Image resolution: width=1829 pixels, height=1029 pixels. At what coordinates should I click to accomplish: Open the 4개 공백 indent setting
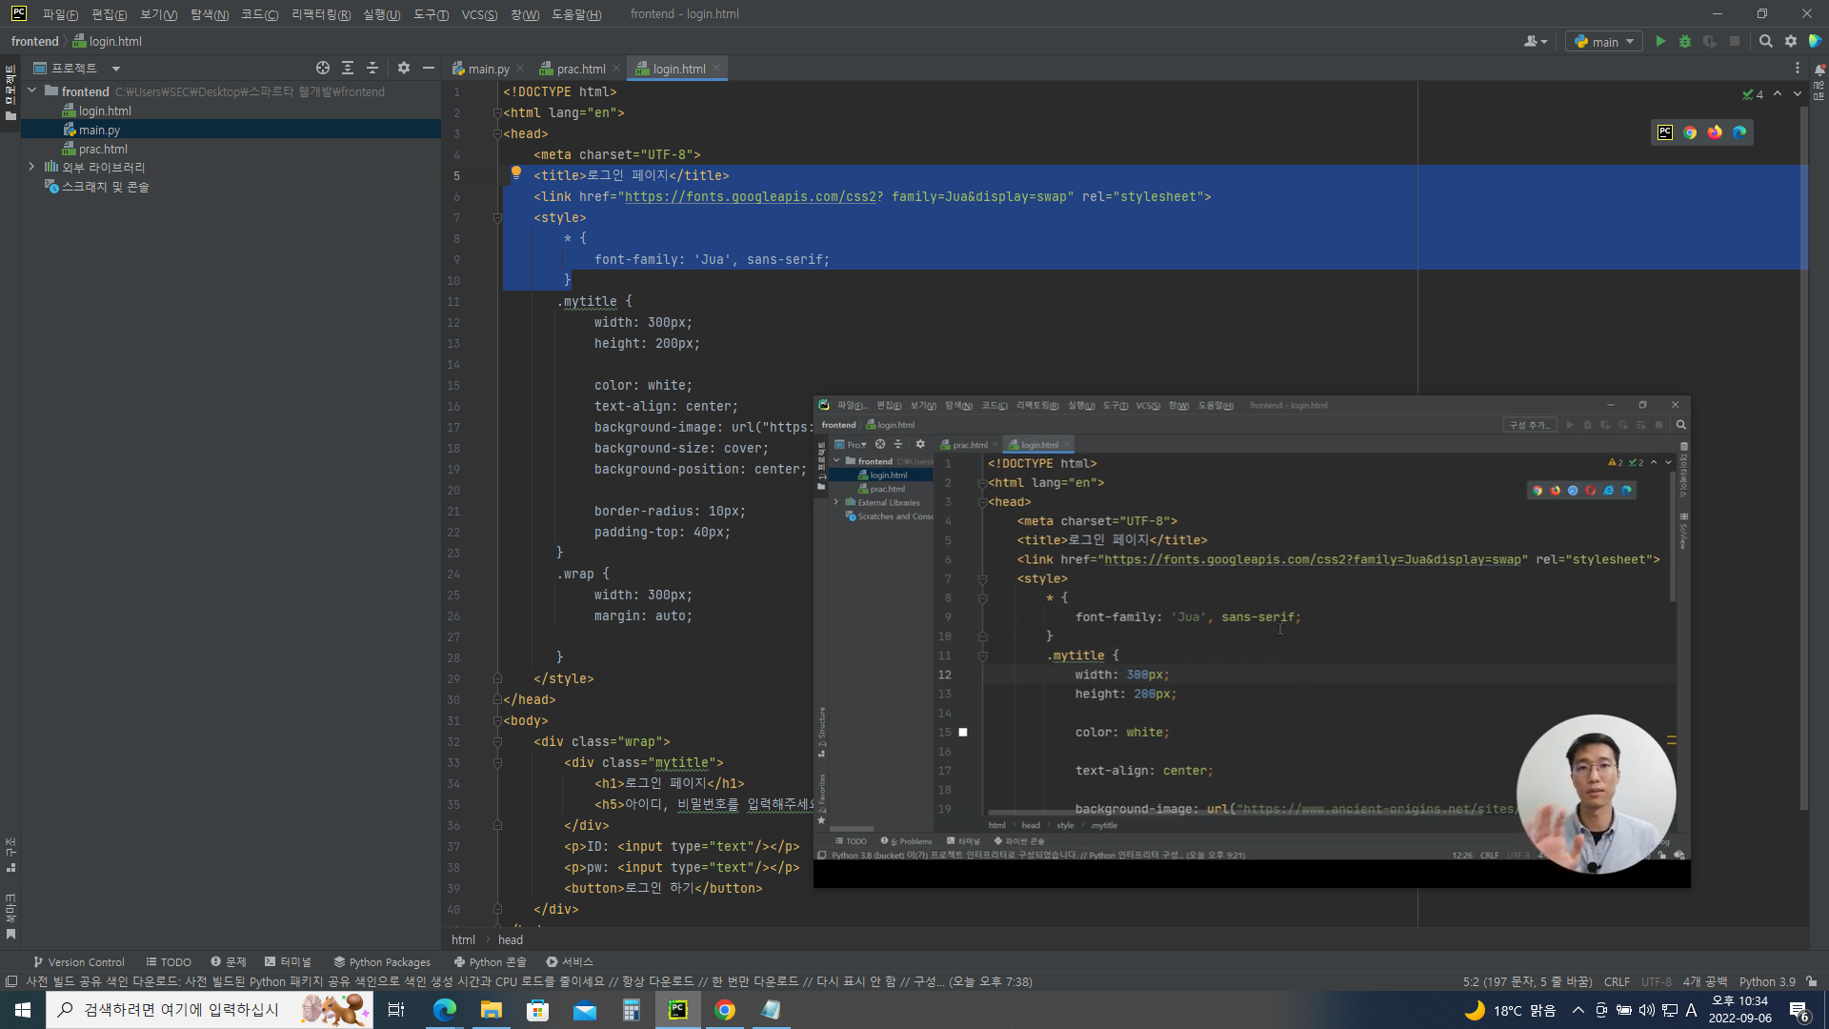coord(1705,981)
